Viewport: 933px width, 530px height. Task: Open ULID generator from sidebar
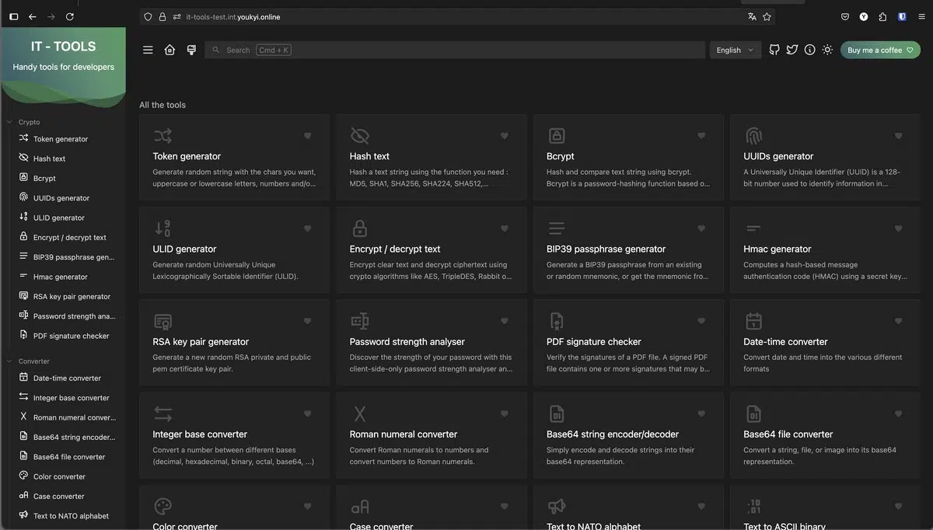[59, 218]
